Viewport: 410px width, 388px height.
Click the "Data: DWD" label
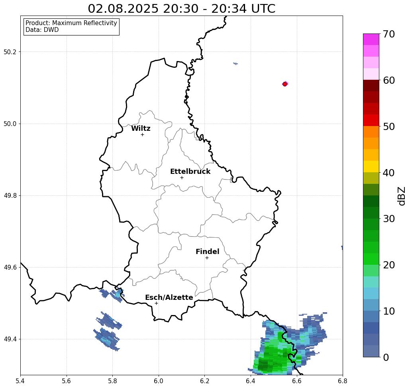click(42, 30)
